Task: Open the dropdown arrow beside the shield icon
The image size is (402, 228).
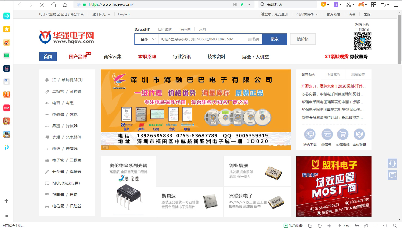Action: (x=328, y=5)
